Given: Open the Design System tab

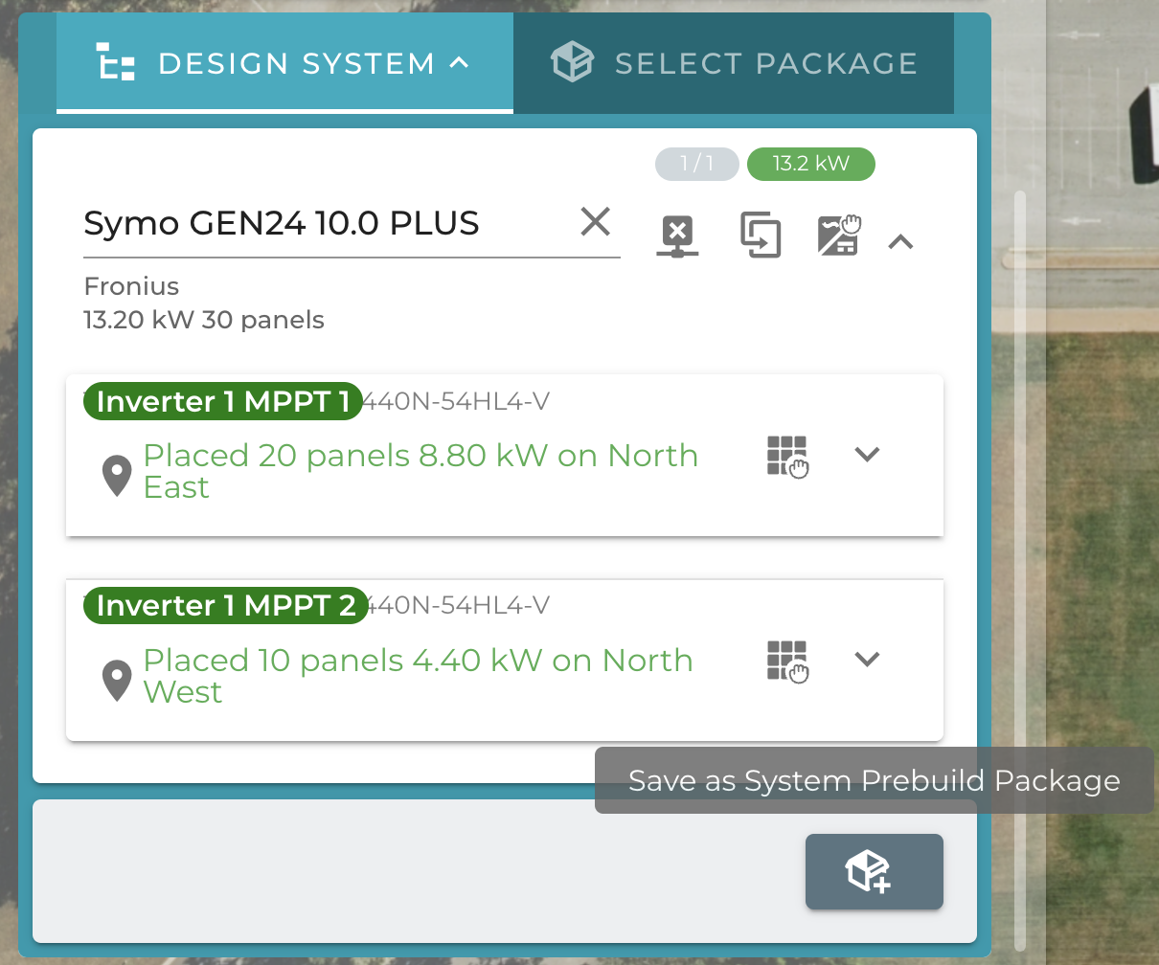Looking at the screenshot, I should point(284,63).
